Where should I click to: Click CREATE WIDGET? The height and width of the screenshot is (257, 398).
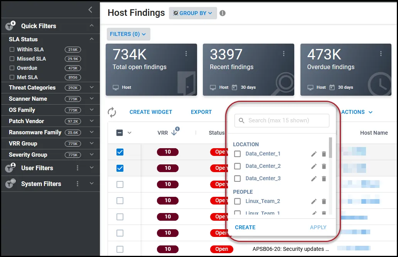(x=151, y=112)
